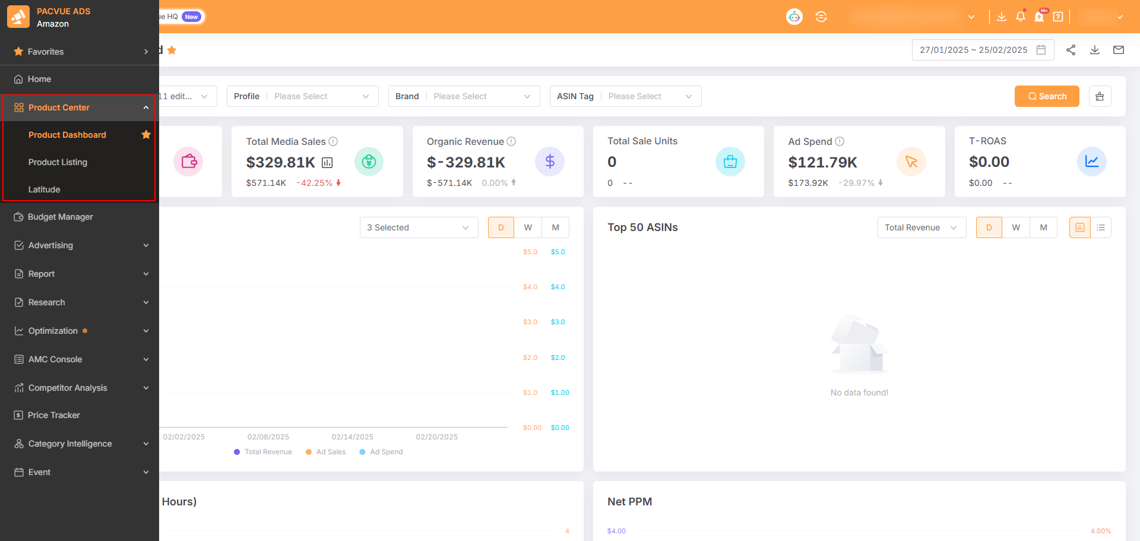Click the download icon in the top header
1140x541 pixels.
point(1001,16)
